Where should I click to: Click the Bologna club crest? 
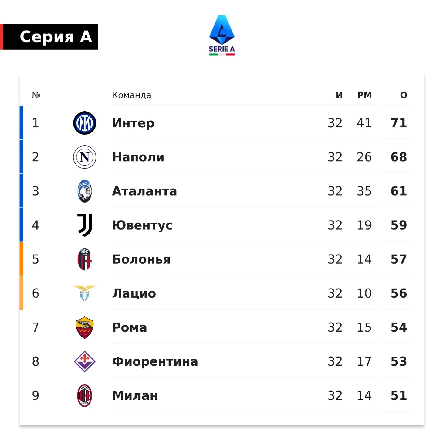click(x=85, y=259)
